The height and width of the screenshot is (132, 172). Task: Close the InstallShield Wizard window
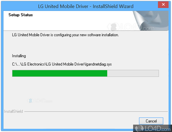click(163, 5)
